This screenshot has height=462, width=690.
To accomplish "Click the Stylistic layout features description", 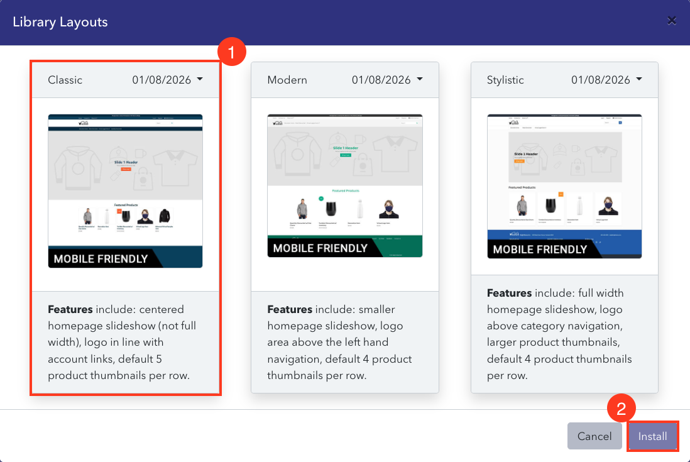I will tap(559, 334).
